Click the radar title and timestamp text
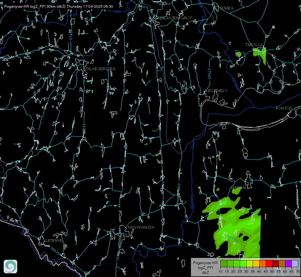 click(58, 6)
